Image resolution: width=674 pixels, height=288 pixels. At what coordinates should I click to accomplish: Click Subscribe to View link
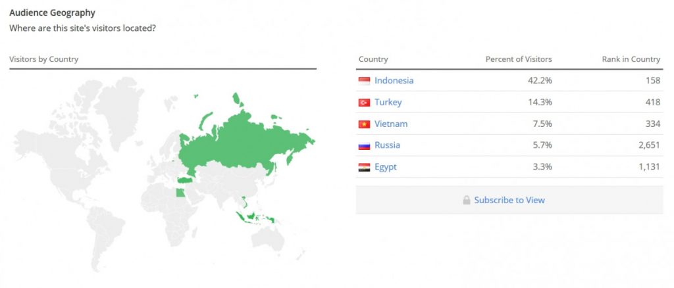click(509, 200)
